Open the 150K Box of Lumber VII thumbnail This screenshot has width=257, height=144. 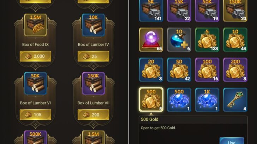pyautogui.click(x=93, y=83)
